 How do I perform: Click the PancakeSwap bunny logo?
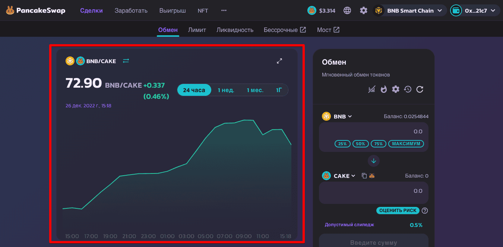(10, 10)
